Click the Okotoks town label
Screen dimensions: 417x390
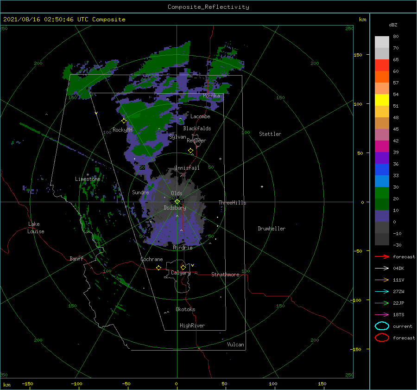[185, 309]
